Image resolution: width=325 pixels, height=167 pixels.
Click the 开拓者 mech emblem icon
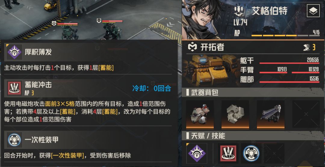point(192,47)
